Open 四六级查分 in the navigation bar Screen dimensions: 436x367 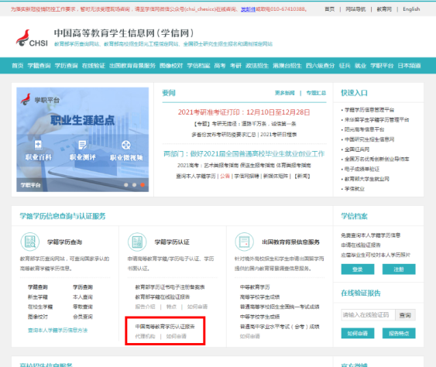coord(320,66)
